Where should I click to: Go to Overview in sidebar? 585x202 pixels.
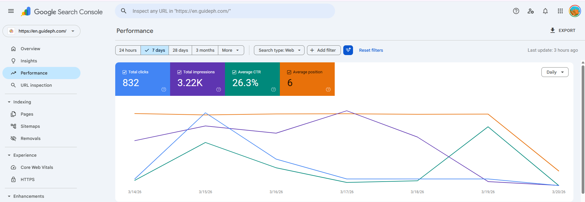(x=41, y=49)
